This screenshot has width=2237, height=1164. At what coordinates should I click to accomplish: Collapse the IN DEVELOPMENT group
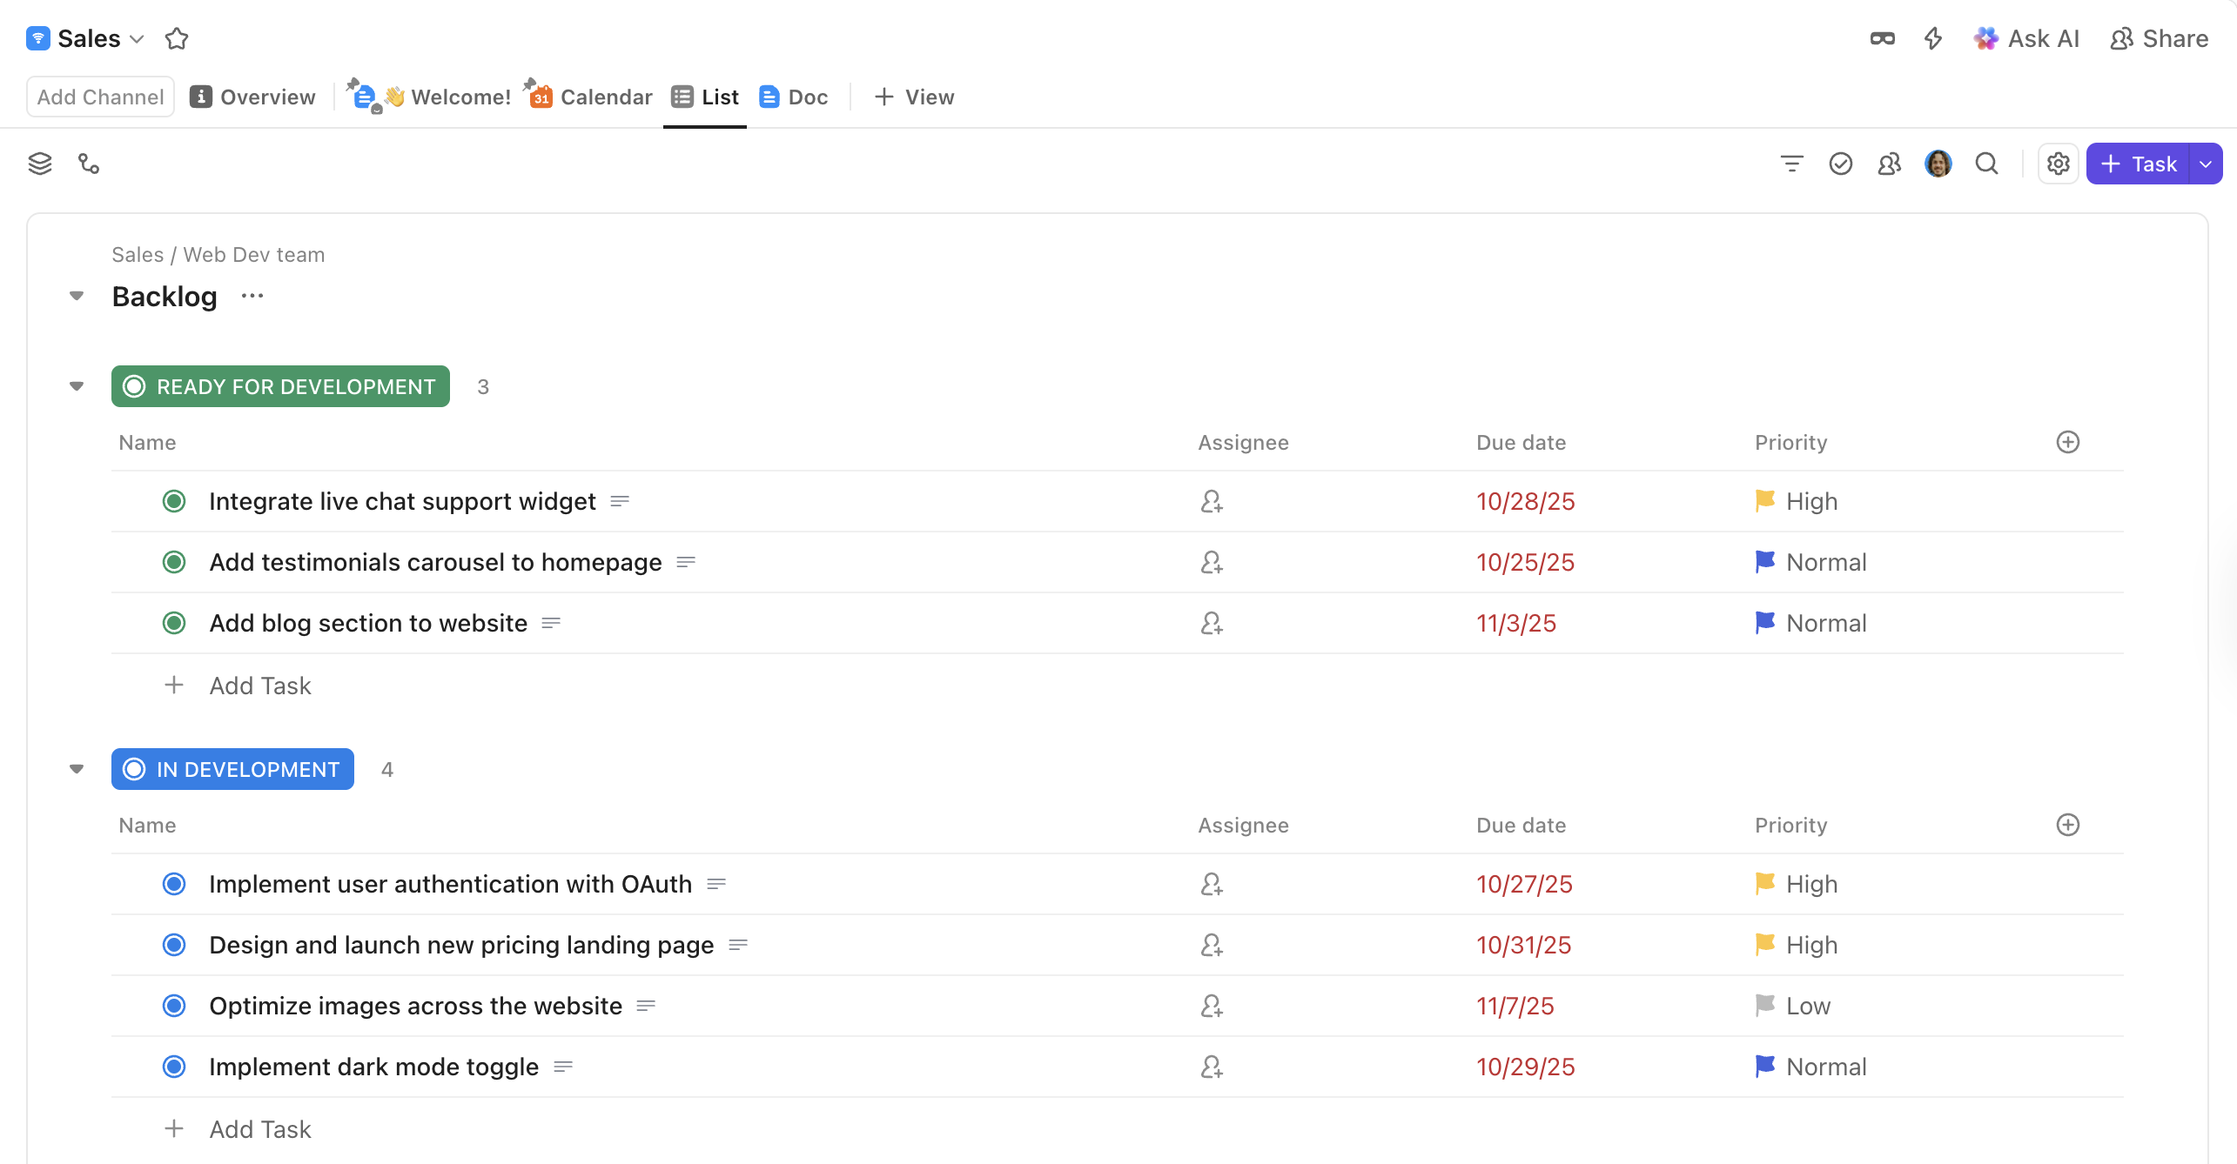click(x=77, y=768)
